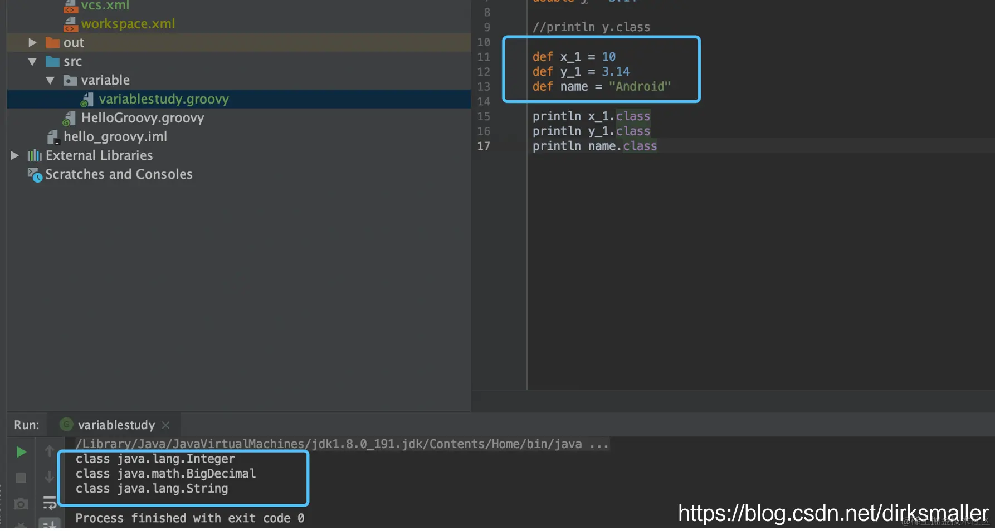995x531 pixels.
Task: Click the camera dump threads icon
Action: (x=21, y=504)
